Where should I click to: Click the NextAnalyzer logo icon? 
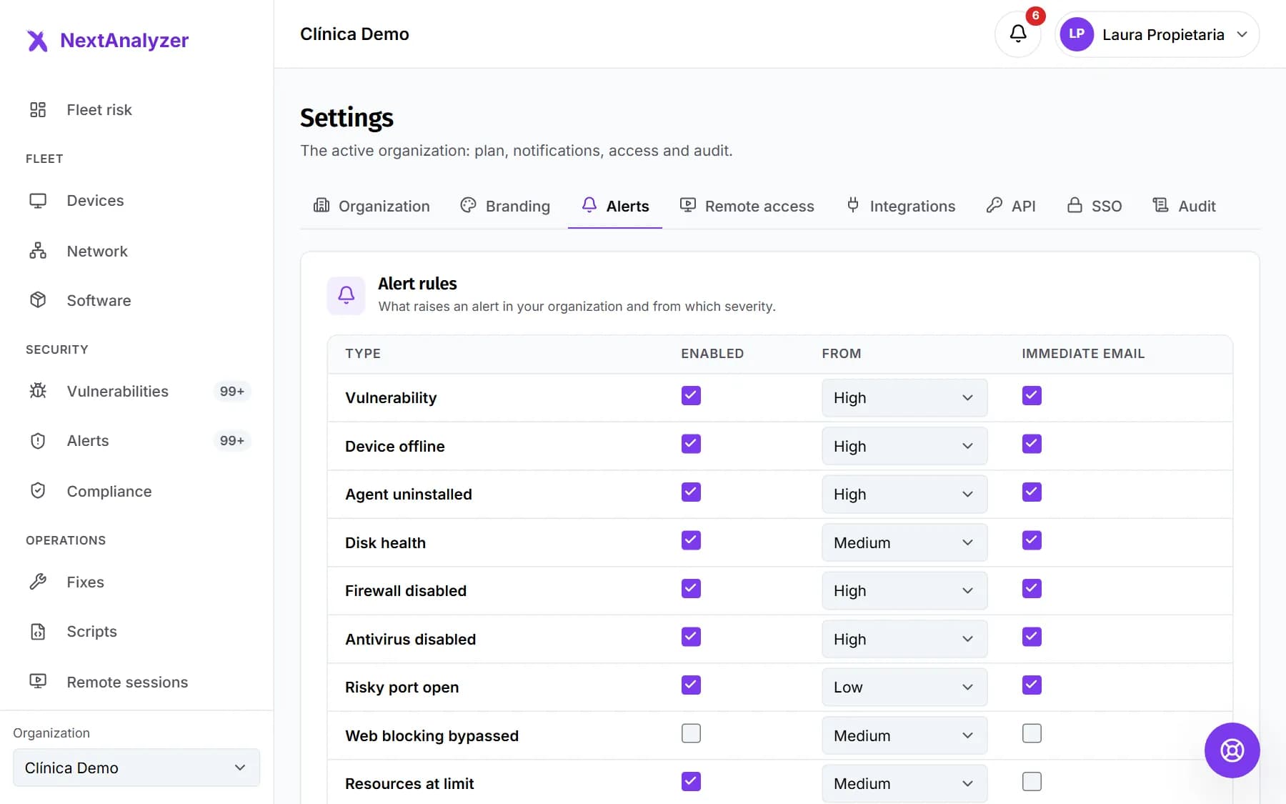click(x=37, y=41)
